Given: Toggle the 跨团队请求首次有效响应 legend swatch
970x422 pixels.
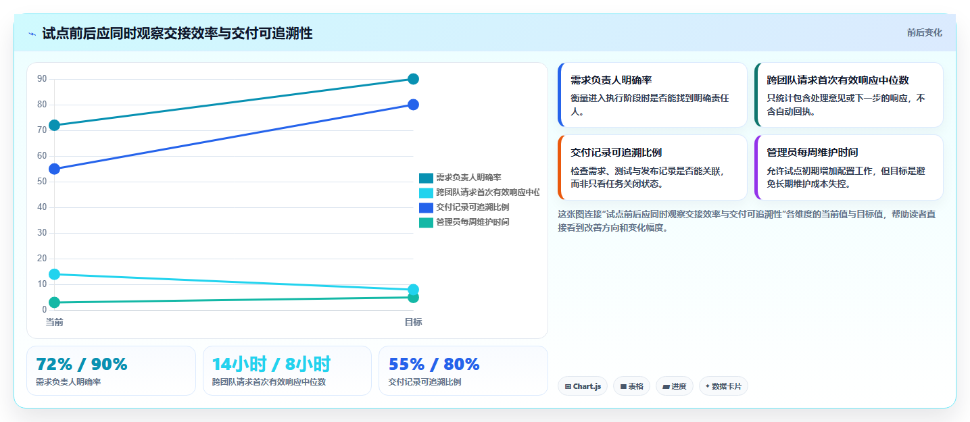Looking at the screenshot, I should pyautogui.click(x=426, y=192).
